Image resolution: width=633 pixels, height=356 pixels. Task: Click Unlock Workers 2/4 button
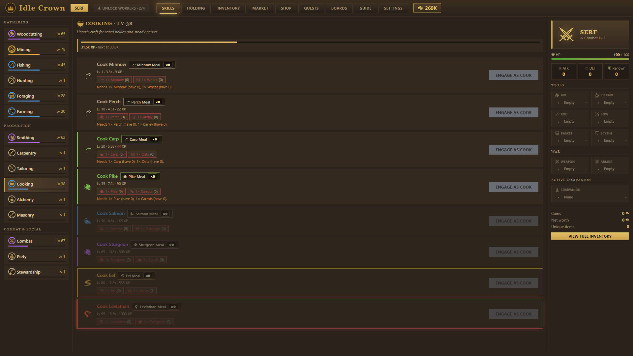(x=121, y=8)
